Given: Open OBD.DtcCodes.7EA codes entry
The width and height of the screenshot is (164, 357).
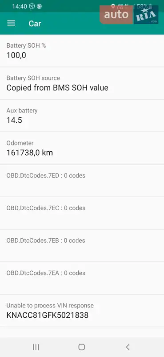Looking at the screenshot, I should 82,278.
